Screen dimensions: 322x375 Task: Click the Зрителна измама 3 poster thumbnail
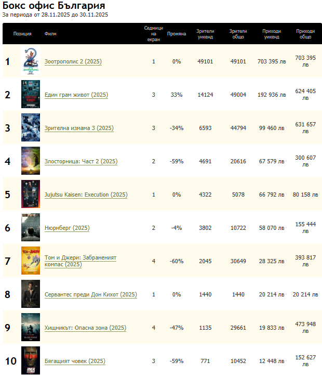pyautogui.click(x=30, y=128)
